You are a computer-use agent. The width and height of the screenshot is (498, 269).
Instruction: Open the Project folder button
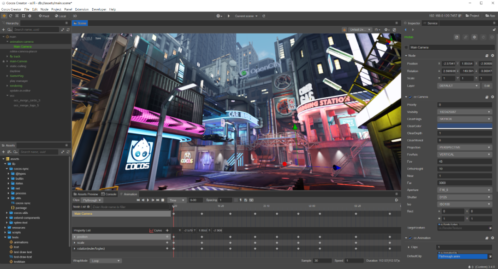[472, 16]
